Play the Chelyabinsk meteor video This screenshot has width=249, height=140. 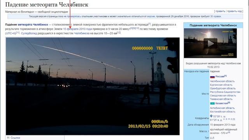(210, 43)
